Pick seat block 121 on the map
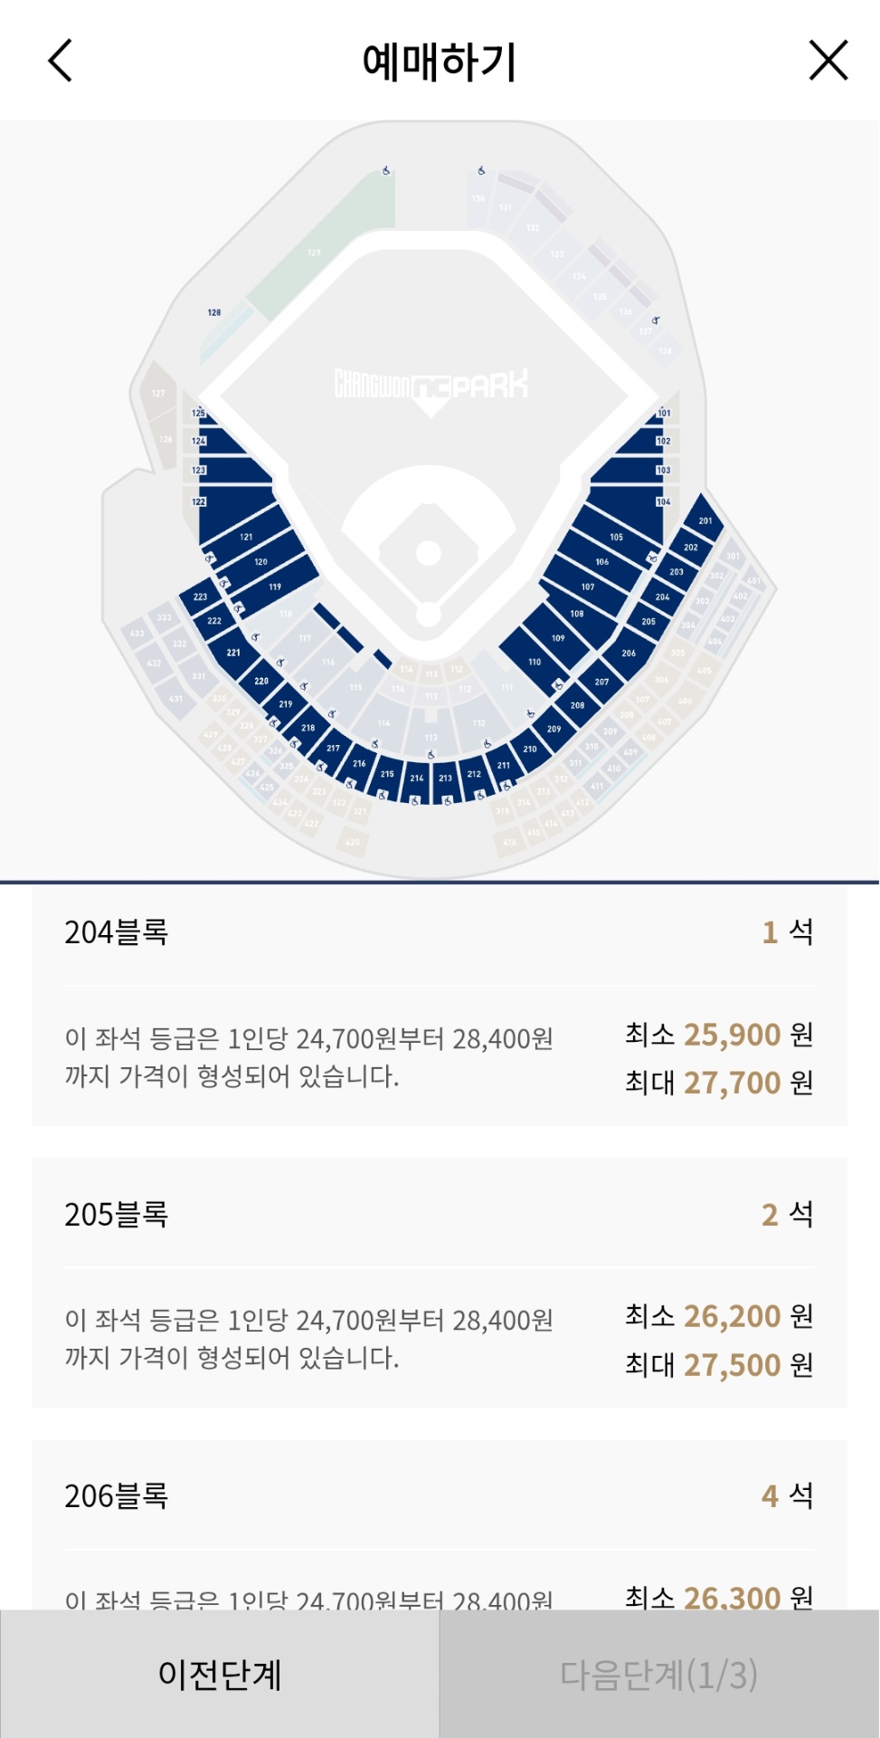The image size is (880, 1738). tap(246, 536)
